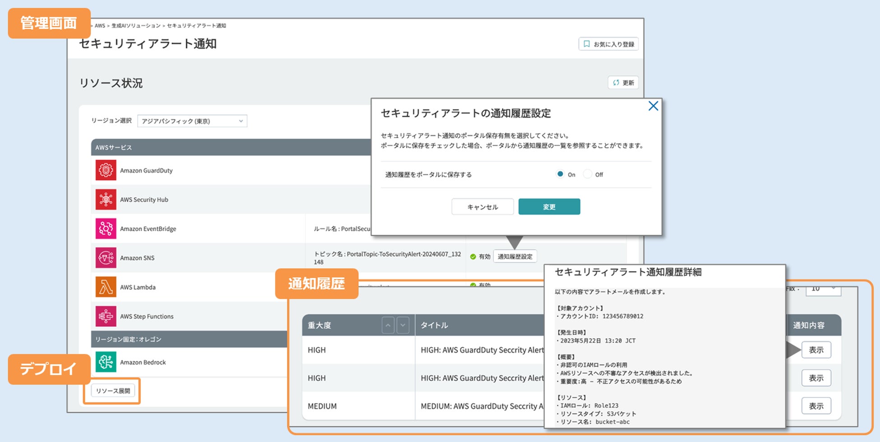Click the 'AWS Lambda' service name
The height and width of the screenshot is (442, 880).
138,287
